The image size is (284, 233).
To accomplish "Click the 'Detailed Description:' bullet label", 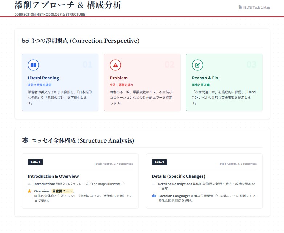I will pos(175,184).
